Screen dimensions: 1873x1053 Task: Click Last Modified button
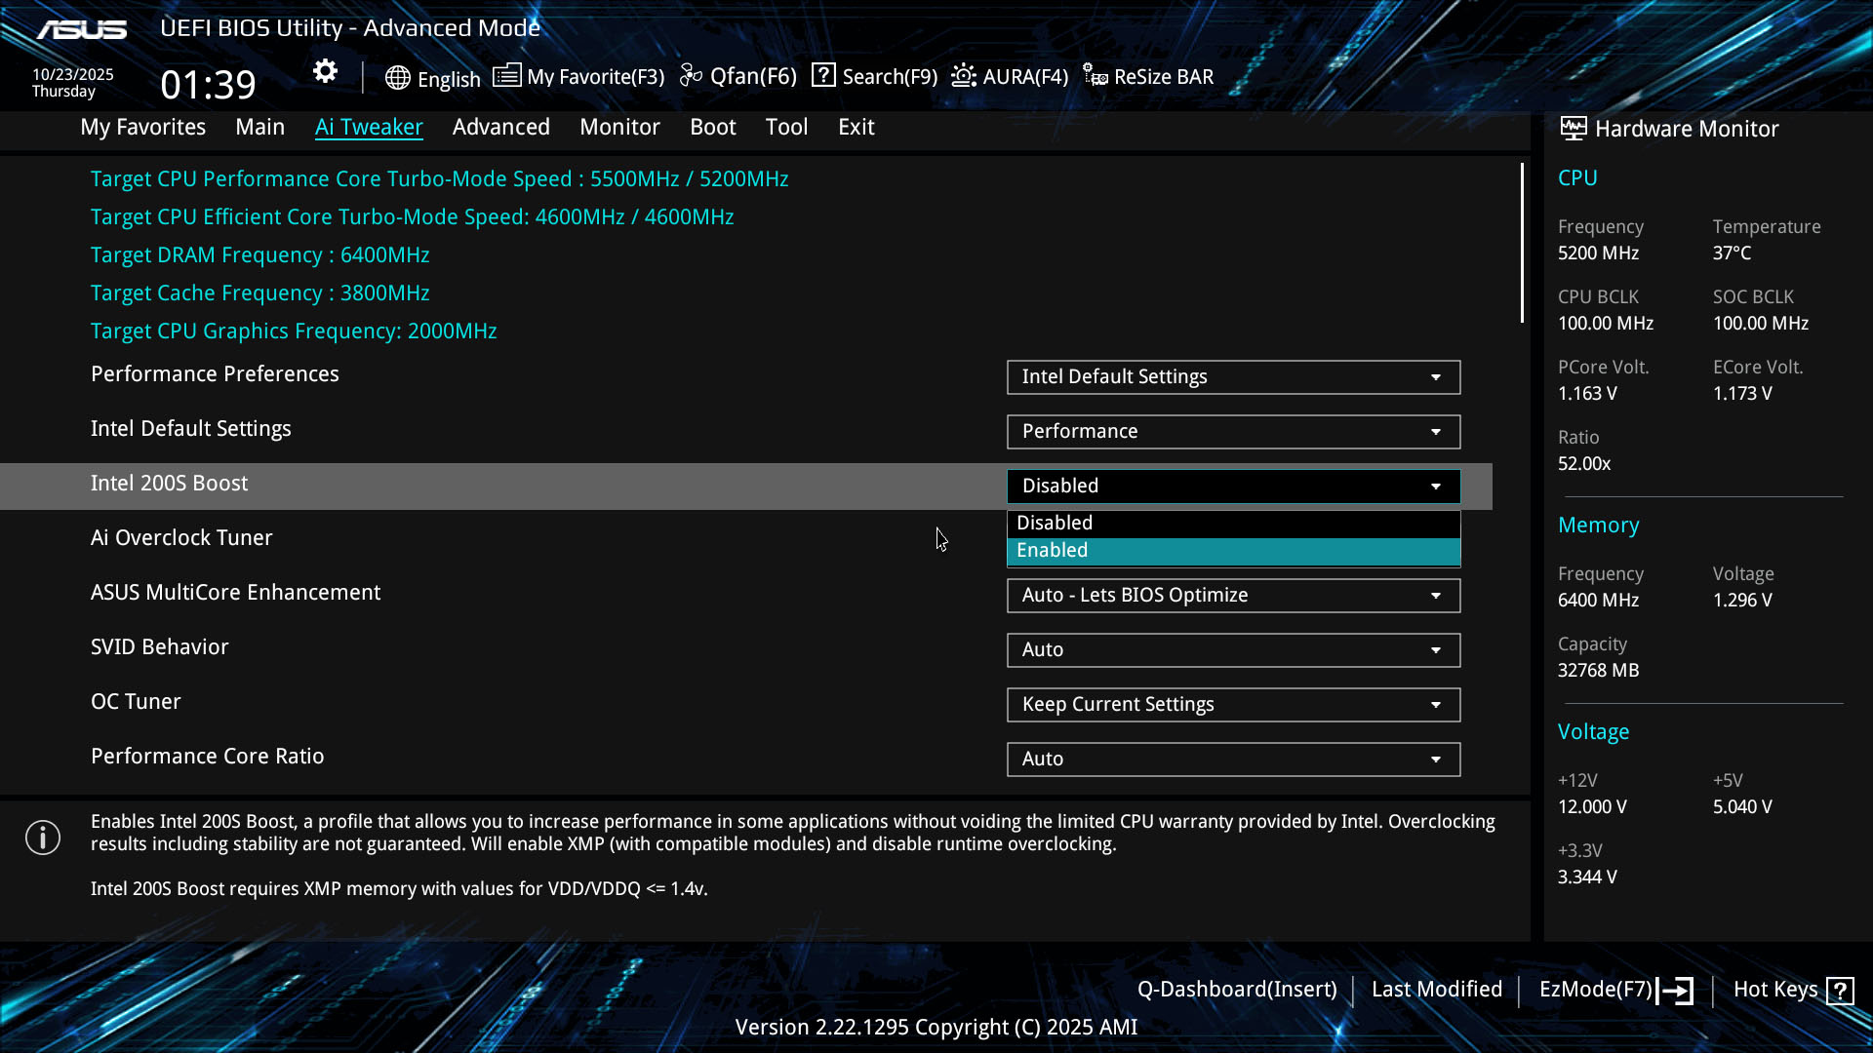pyautogui.click(x=1436, y=990)
